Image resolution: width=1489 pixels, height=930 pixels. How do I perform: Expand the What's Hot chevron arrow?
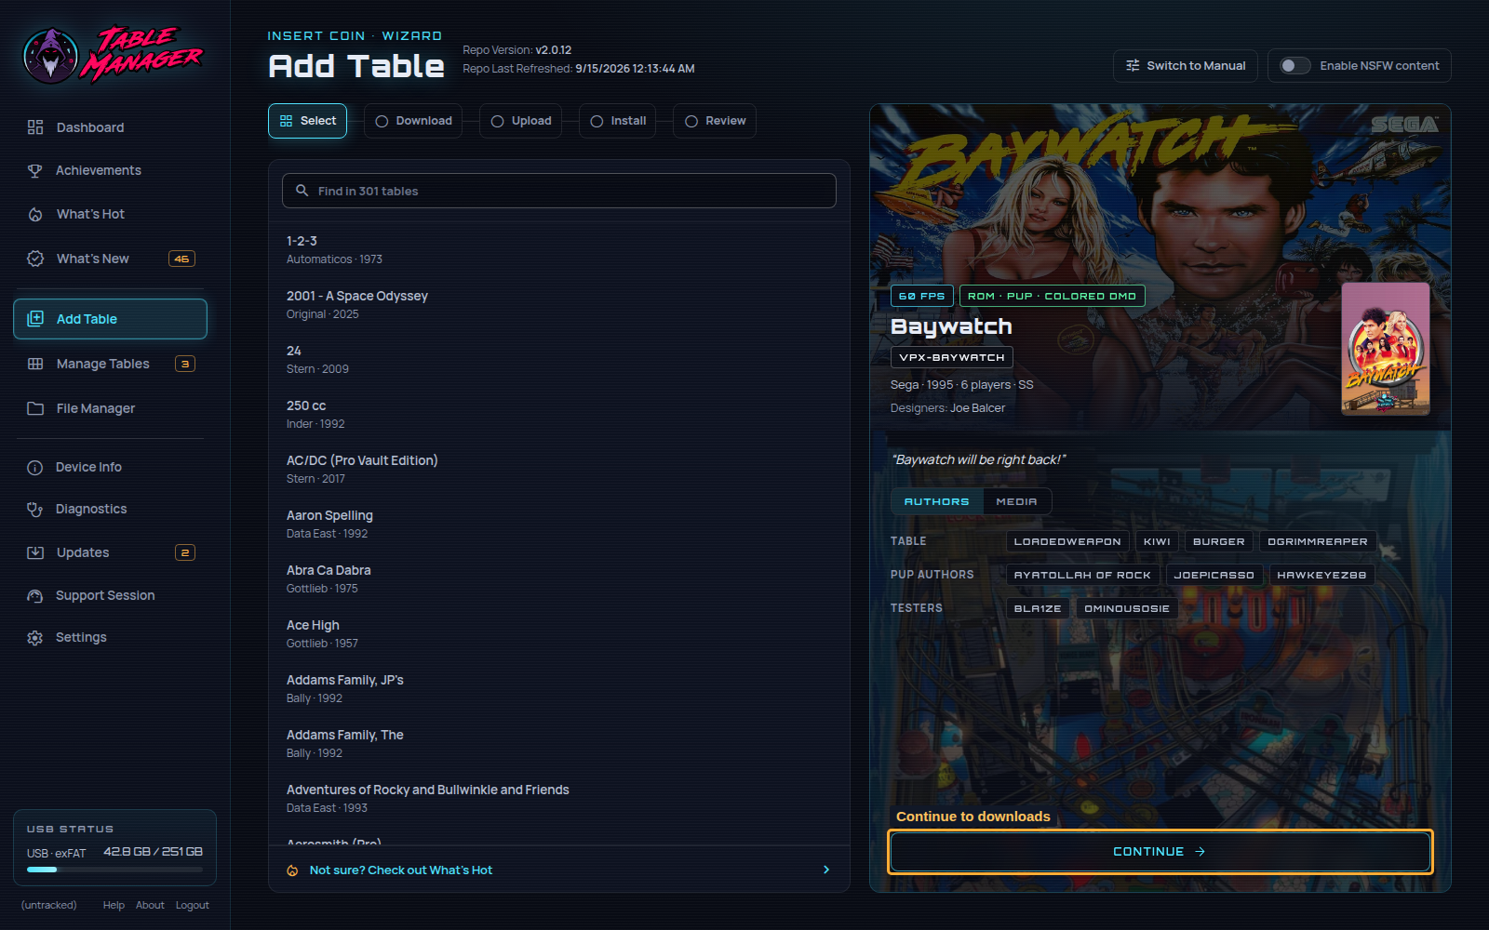click(x=826, y=870)
